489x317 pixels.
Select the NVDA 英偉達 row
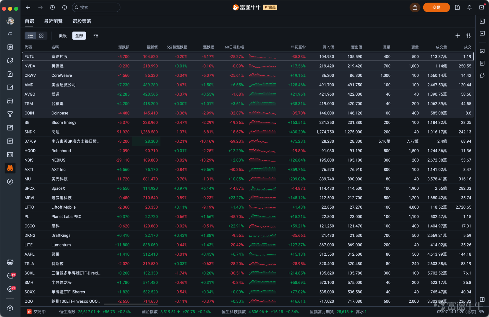[x=248, y=66]
